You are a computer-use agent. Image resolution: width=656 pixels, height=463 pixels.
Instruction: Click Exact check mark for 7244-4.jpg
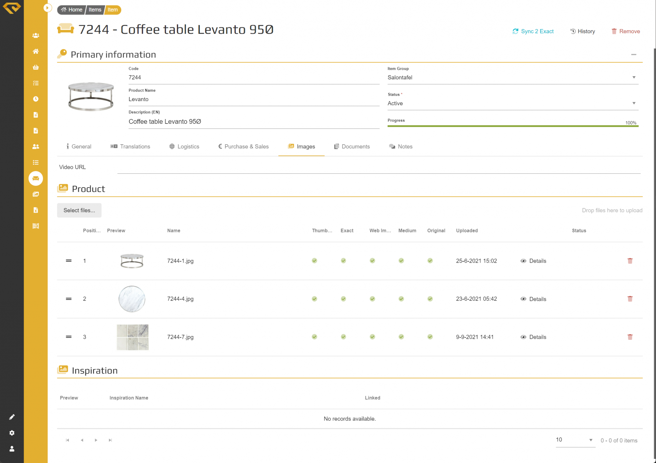(343, 299)
